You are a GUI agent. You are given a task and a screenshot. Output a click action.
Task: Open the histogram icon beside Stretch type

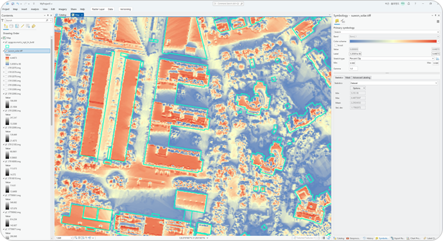point(437,59)
